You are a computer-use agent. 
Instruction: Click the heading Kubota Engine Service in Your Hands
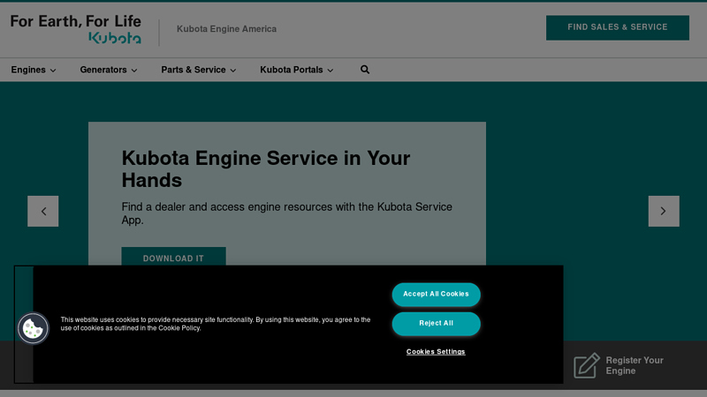coord(266,169)
